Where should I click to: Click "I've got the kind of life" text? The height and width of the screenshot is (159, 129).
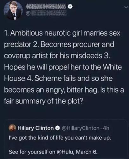[x=36, y=138]
